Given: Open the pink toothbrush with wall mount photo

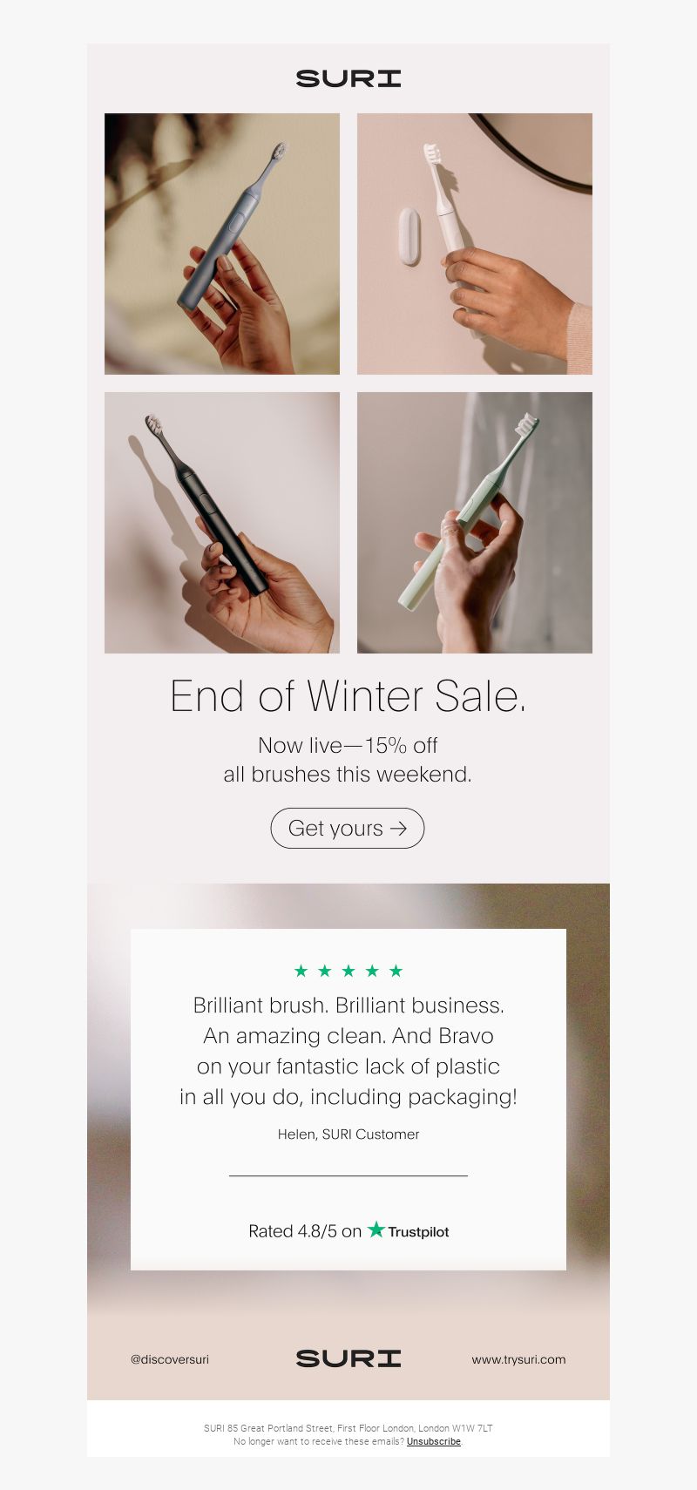Looking at the screenshot, I should pyautogui.click(x=475, y=244).
